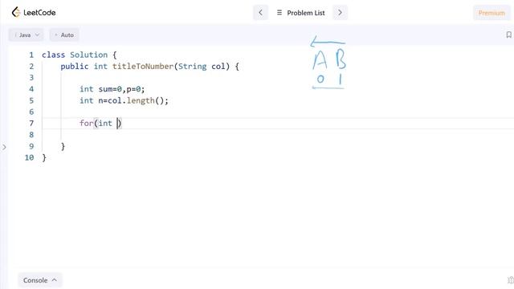Go to next problem arrow
This screenshot has height=289, width=514.
[x=340, y=13]
